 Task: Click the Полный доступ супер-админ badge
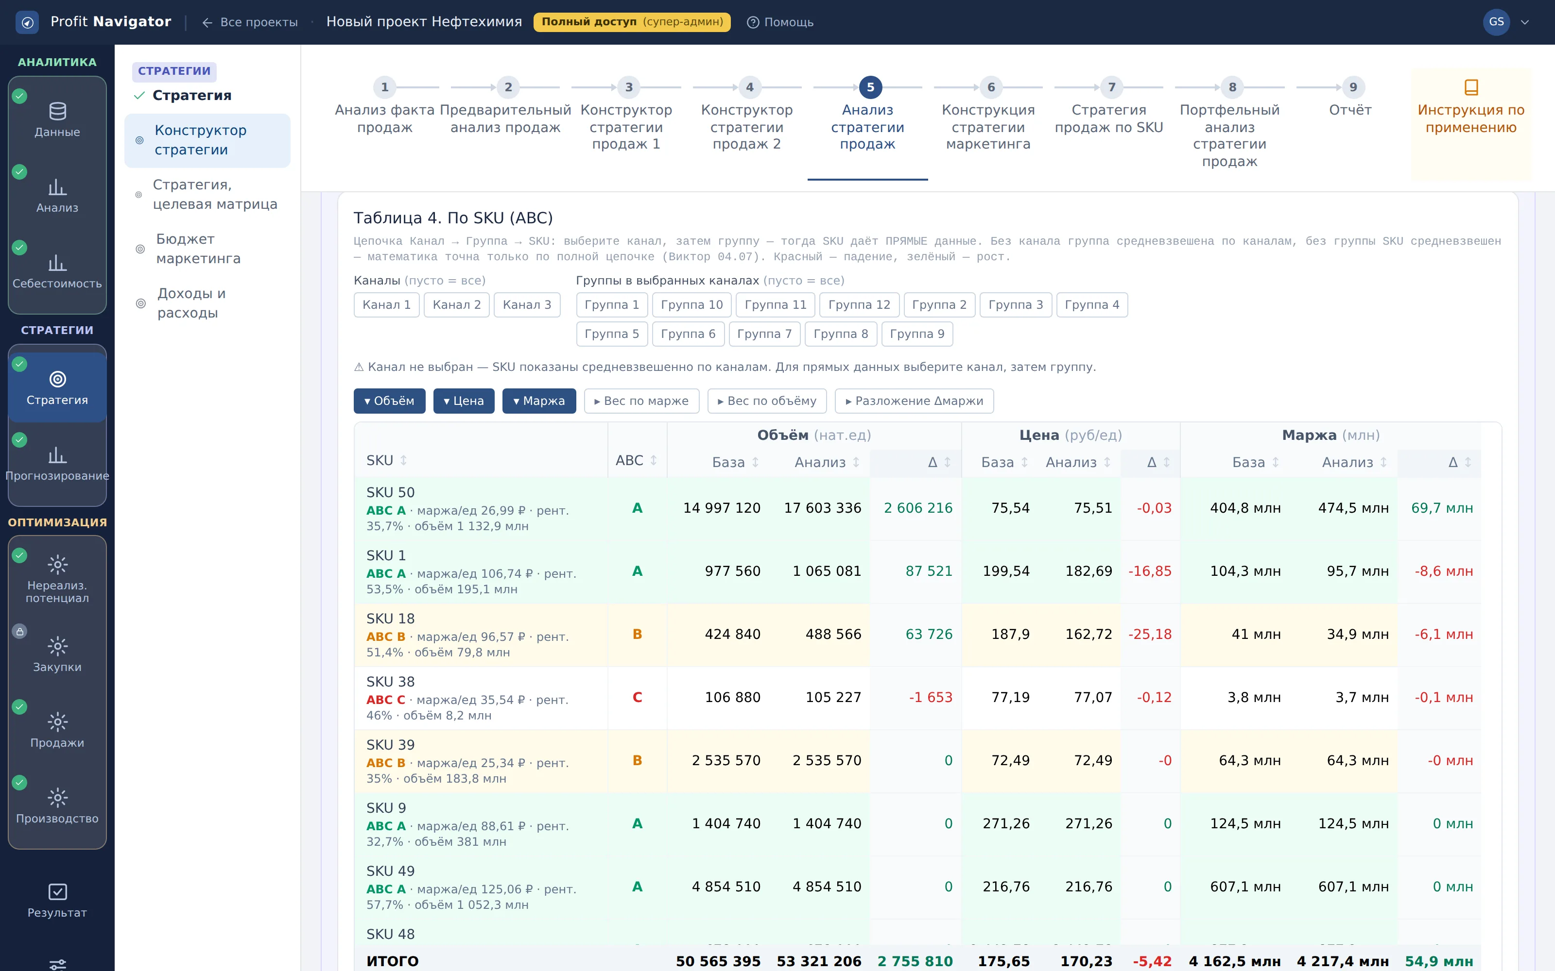pos(632,22)
